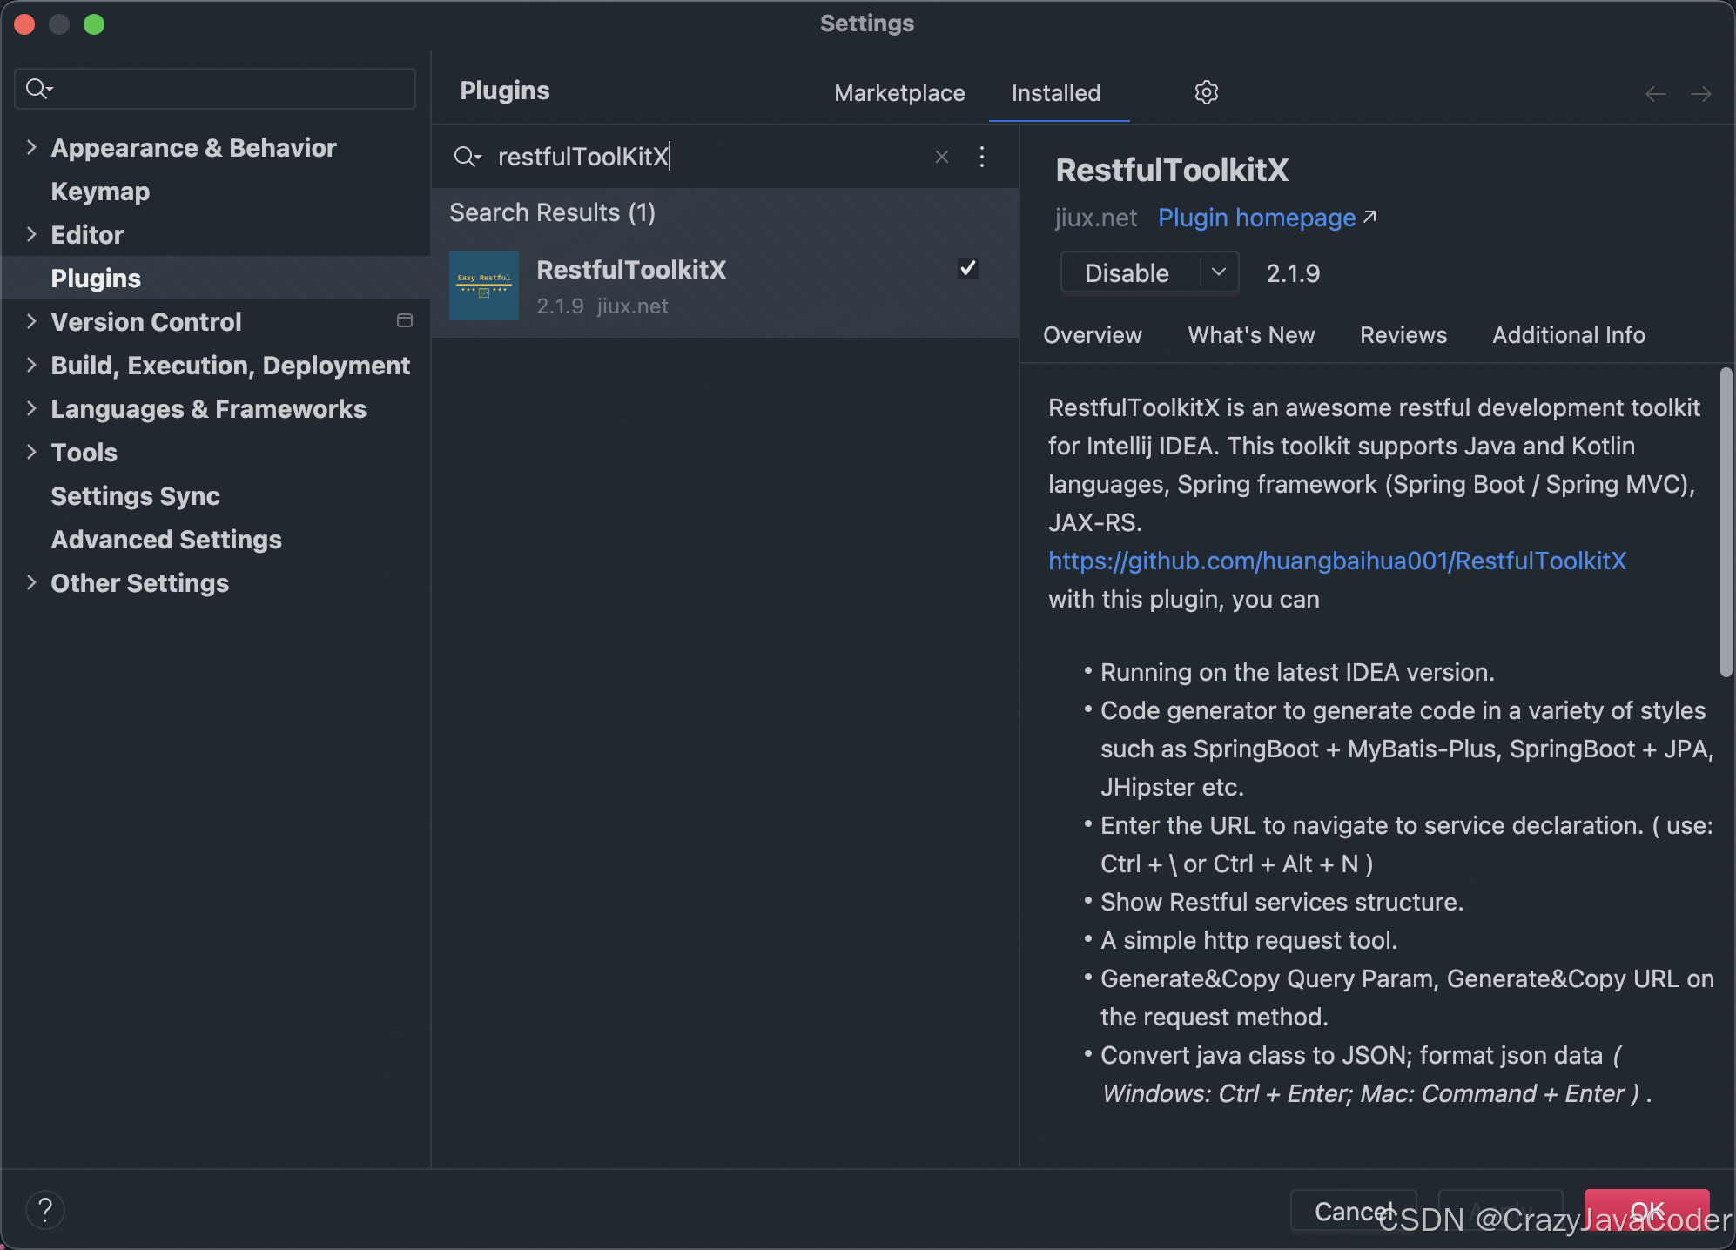Expand Build, Execution, Deployment section
Image resolution: width=1736 pixels, height=1250 pixels.
(x=31, y=365)
